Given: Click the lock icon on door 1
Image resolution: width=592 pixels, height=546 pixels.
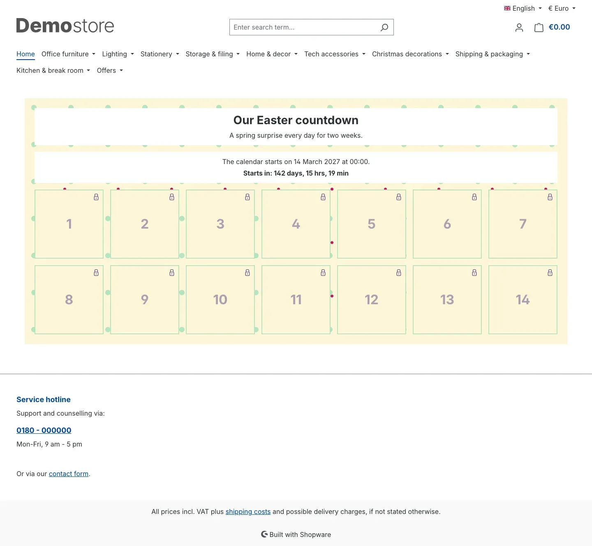Looking at the screenshot, I should tap(96, 197).
